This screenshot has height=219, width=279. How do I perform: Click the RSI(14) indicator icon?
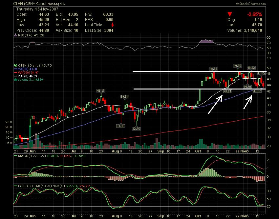click(x=16, y=35)
